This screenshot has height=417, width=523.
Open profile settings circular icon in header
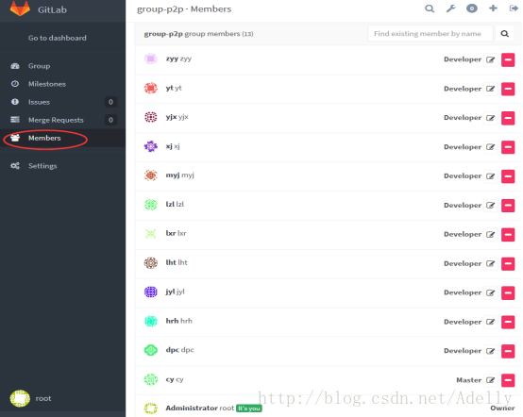tap(472, 8)
